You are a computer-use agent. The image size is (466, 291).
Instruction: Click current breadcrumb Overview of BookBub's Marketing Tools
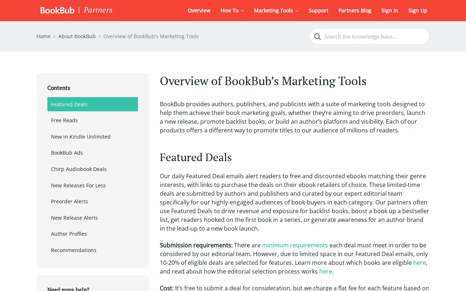tap(151, 36)
